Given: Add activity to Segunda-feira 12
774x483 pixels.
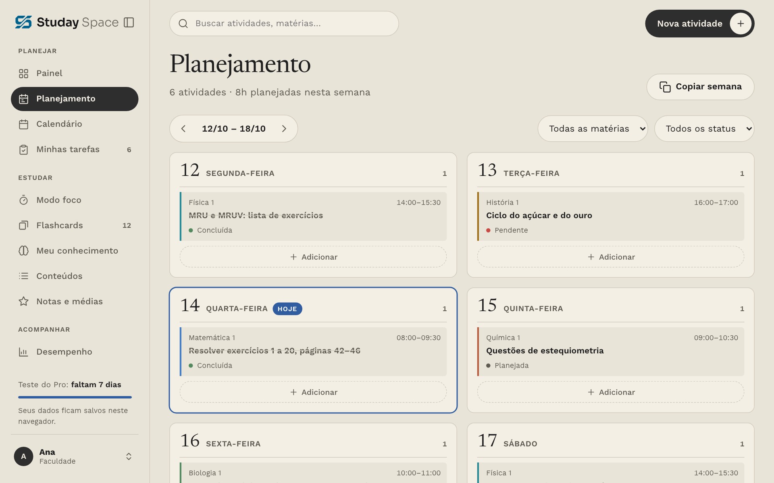Looking at the screenshot, I should pos(313,257).
